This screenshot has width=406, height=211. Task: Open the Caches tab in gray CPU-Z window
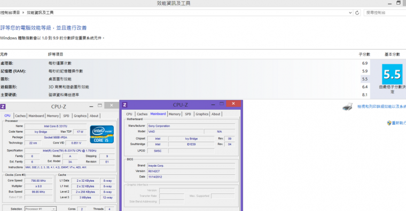point(20,116)
